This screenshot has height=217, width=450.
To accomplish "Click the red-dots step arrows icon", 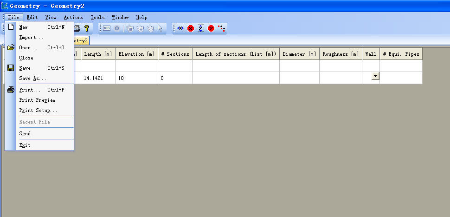I will tap(222, 28).
